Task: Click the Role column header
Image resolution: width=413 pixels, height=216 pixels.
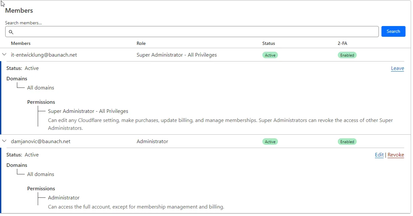Action: click(x=141, y=43)
